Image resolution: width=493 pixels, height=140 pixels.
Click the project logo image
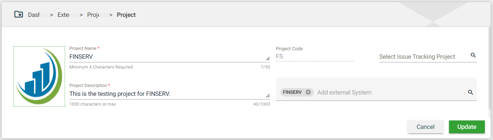[x=39, y=77]
